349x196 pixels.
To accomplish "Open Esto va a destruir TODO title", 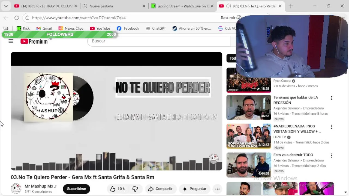I will [293, 155].
